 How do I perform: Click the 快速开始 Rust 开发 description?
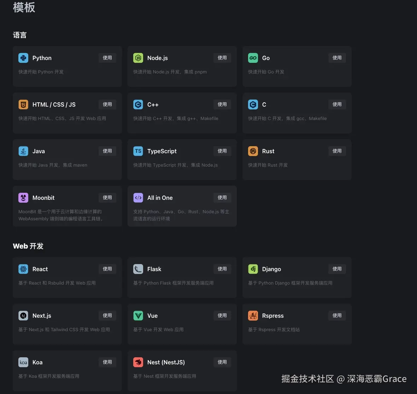coord(268,165)
